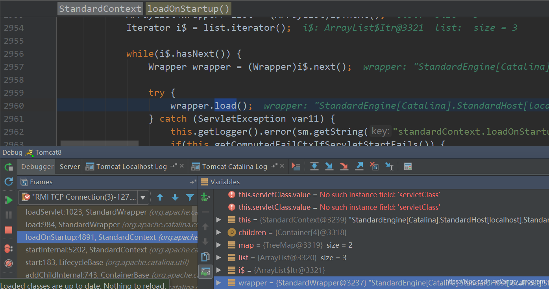Open the Evaluate Expression calculator icon
Image resolution: width=549 pixels, height=289 pixels.
click(408, 167)
